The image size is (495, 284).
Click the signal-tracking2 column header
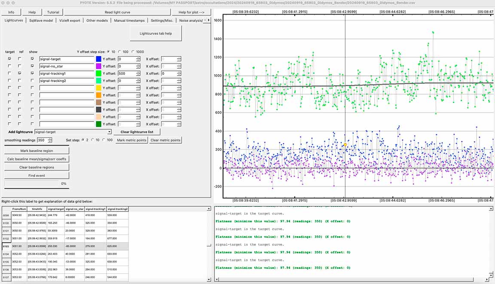pyautogui.click(x=117, y=209)
